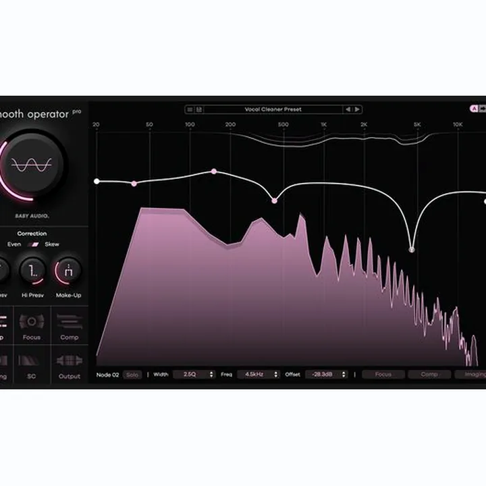Image resolution: width=486 pixels, height=486 pixels.
Task: Click the Focus button in bottom bar
Action: point(383,375)
